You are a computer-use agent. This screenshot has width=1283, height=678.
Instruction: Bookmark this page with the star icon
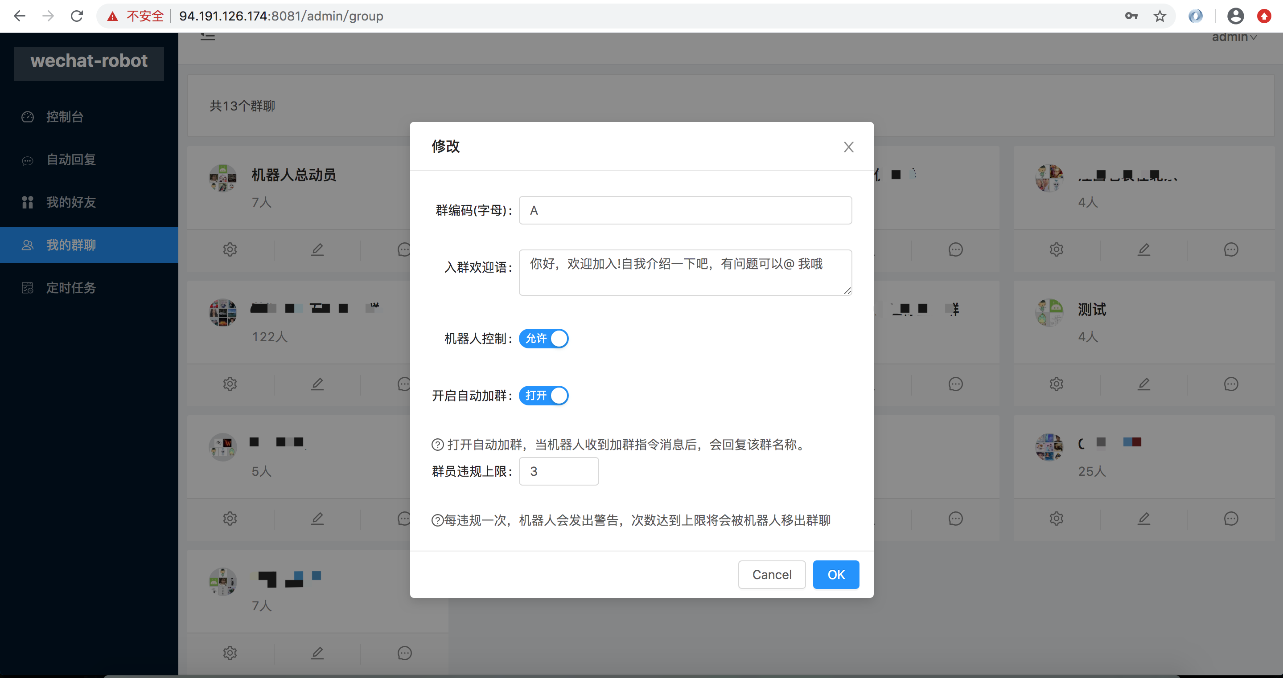(1160, 16)
